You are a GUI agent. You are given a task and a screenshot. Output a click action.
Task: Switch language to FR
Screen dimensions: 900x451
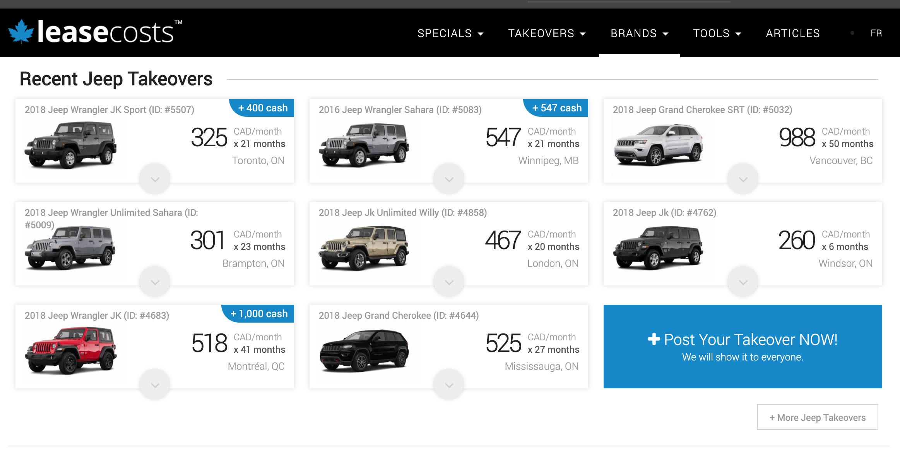point(876,33)
